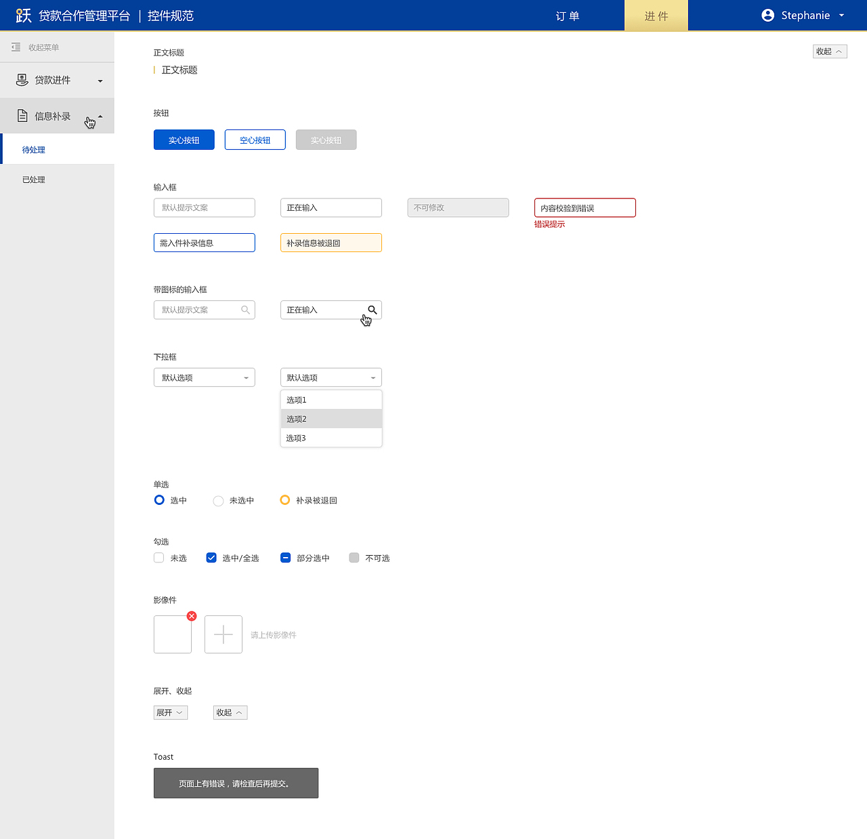Check the 未选 checkbox
Viewport: 867px width, 839px height.
[x=159, y=558]
